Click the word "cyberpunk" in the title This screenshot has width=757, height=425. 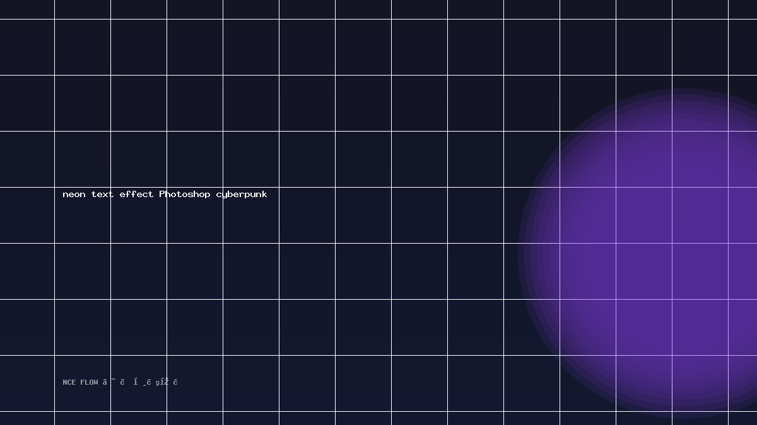242,195
